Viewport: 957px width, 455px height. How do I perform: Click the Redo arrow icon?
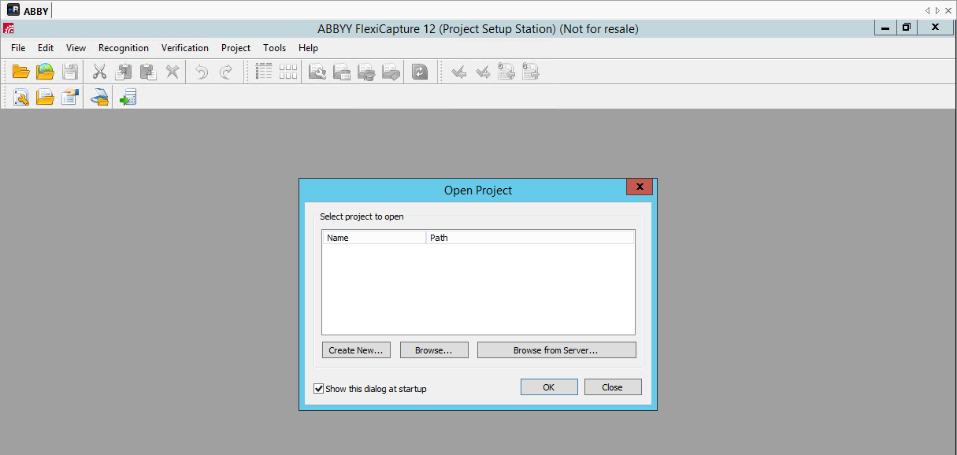click(226, 72)
